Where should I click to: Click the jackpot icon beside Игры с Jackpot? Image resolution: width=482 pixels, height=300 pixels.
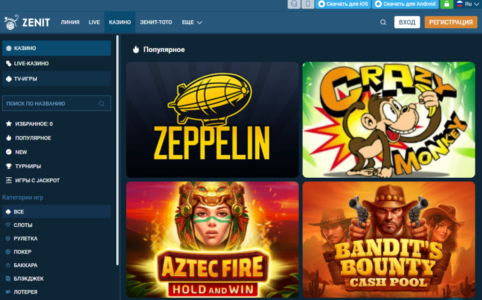coord(8,180)
